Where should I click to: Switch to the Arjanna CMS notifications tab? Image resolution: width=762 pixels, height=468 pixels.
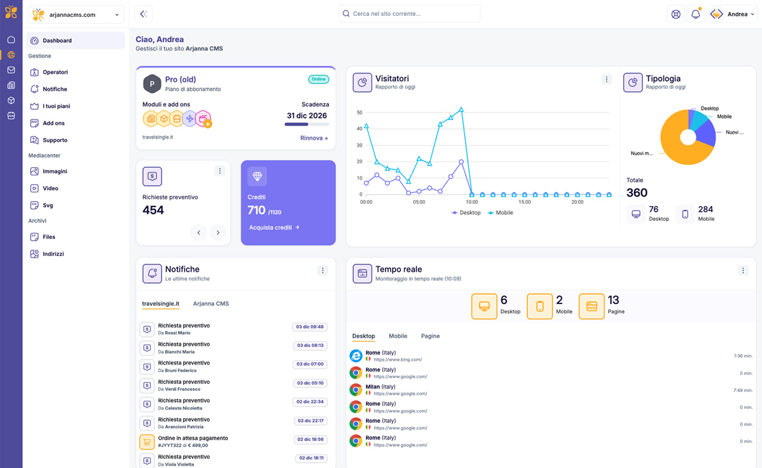(211, 304)
